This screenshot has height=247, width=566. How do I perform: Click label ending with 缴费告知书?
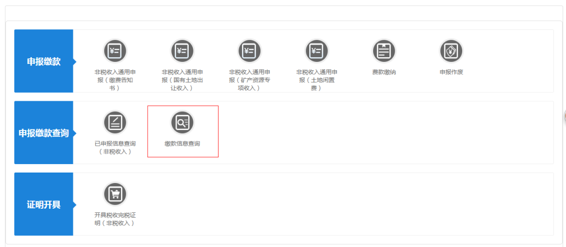(115, 80)
